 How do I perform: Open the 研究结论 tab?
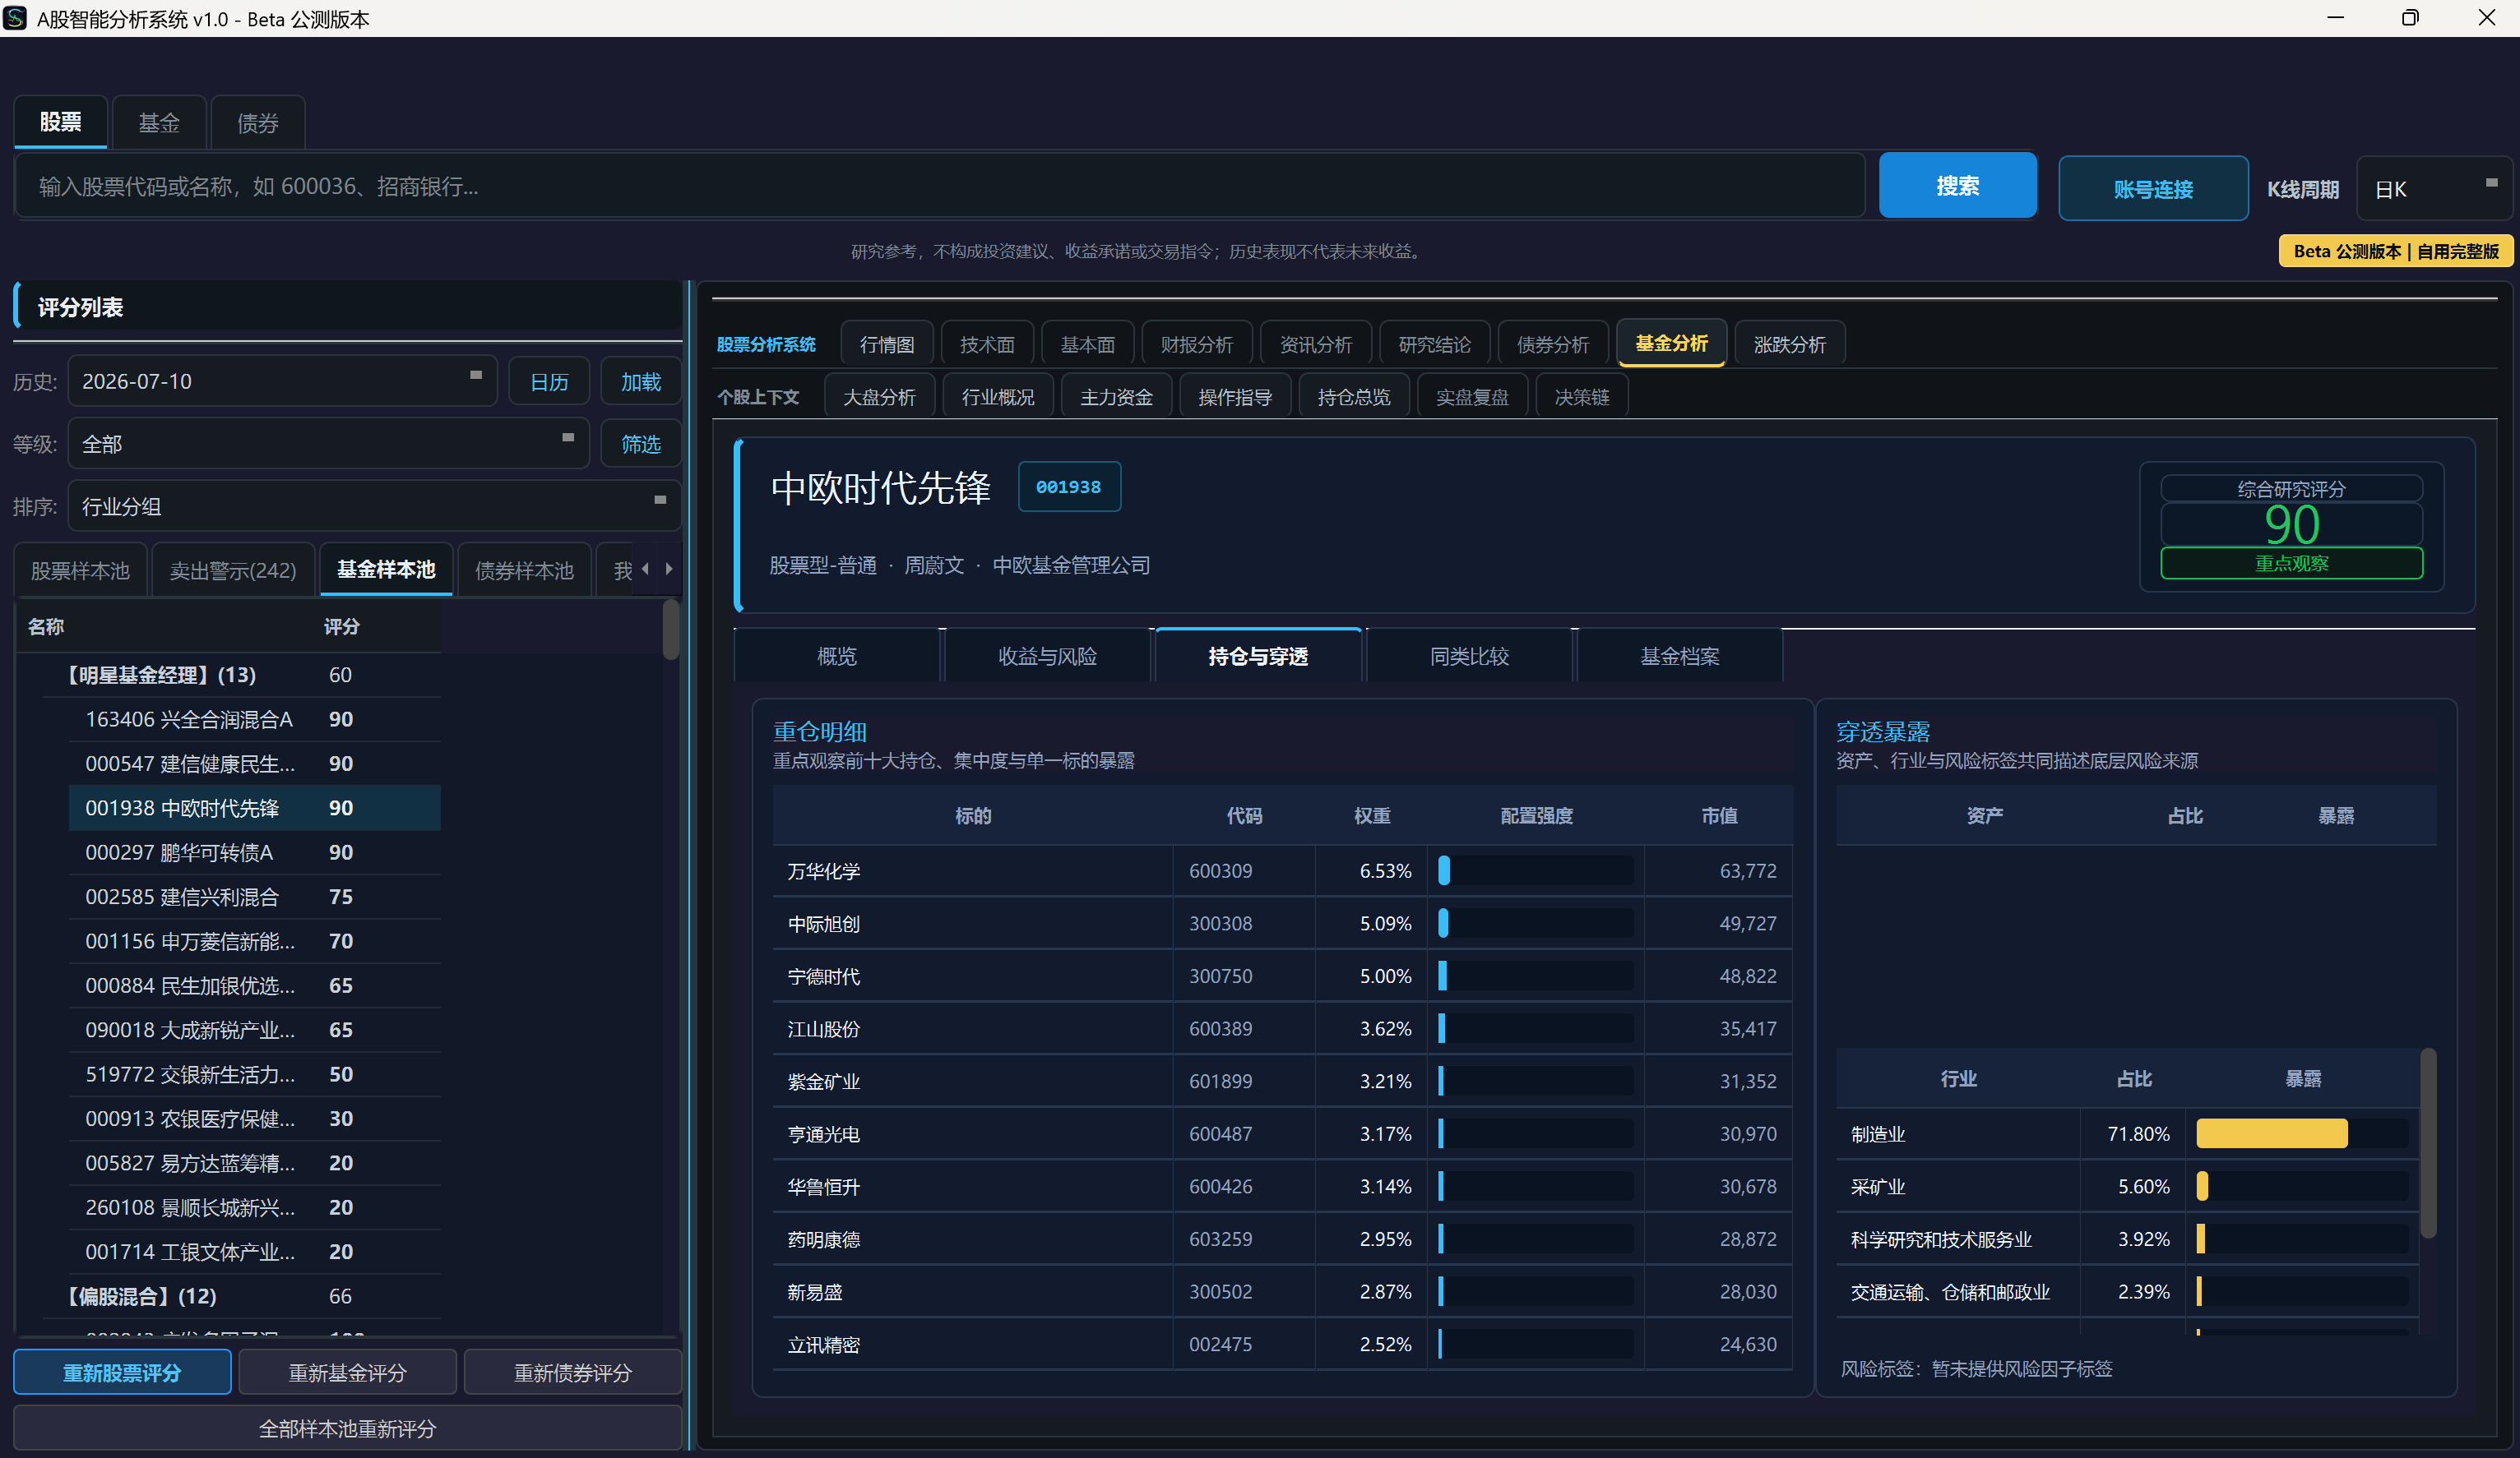(1435, 344)
